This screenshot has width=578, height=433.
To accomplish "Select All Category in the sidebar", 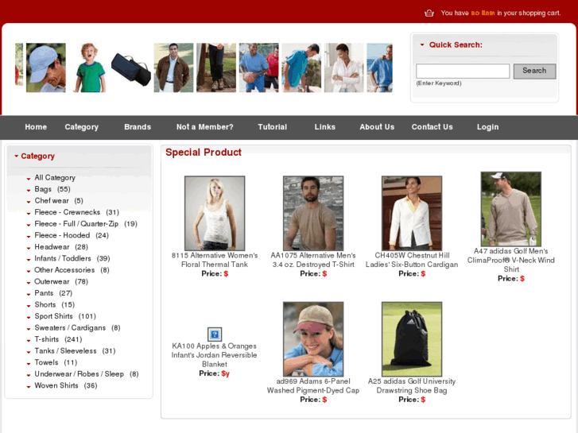I will coord(55,178).
